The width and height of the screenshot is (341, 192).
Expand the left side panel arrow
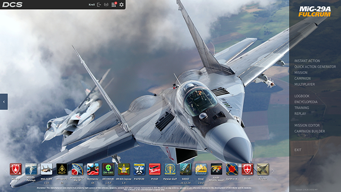pyautogui.click(x=4, y=101)
